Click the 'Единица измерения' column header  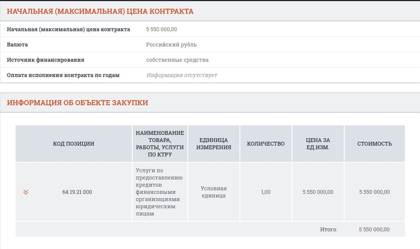click(213, 144)
